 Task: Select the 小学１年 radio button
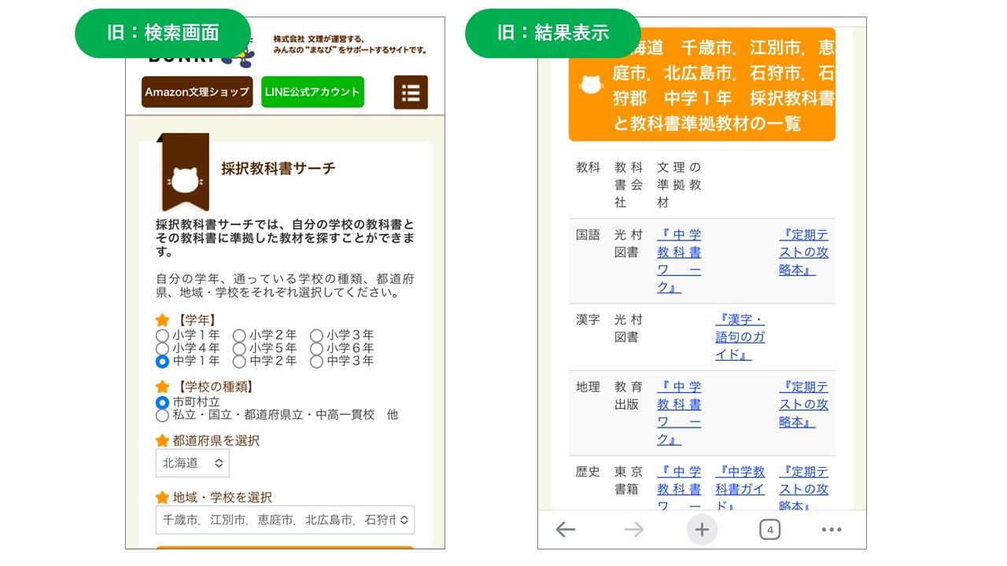pyautogui.click(x=163, y=335)
